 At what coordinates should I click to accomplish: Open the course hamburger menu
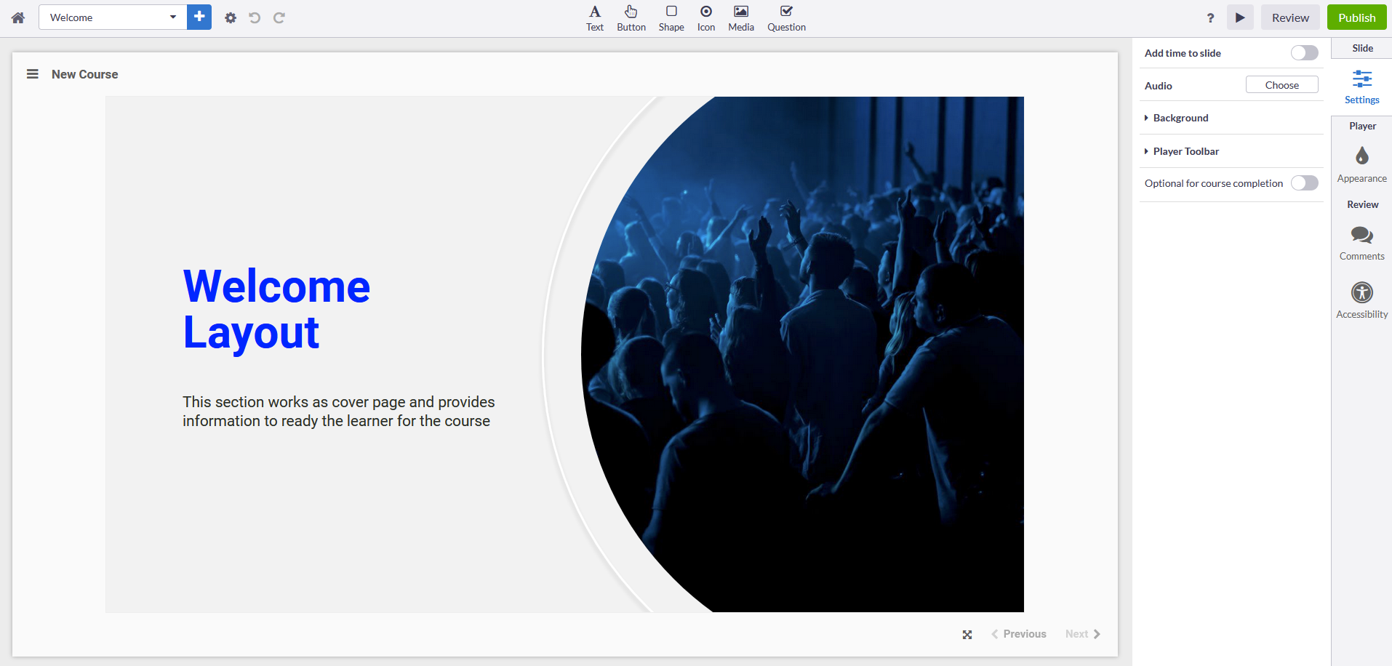coord(33,74)
